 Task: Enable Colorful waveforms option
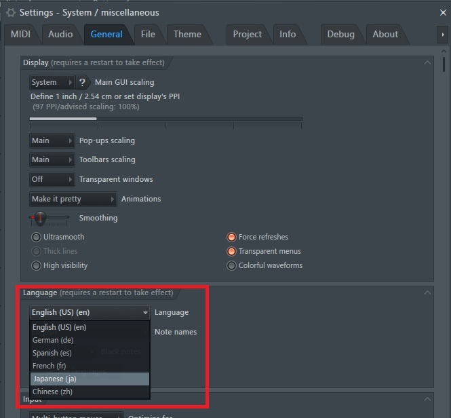coord(232,265)
